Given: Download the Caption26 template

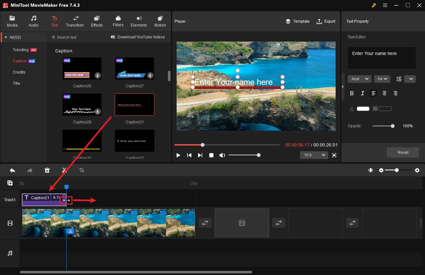Looking at the screenshot, I should (98, 75).
